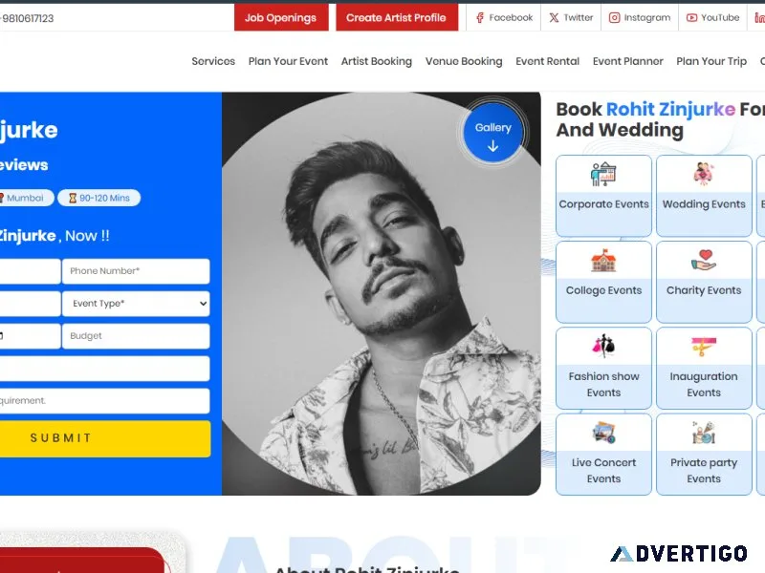This screenshot has height=573, width=765.
Task: Click the 90-120 Mins duration tag
Action: (99, 198)
